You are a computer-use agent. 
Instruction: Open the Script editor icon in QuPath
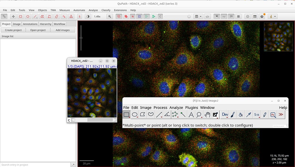pos(207,16)
